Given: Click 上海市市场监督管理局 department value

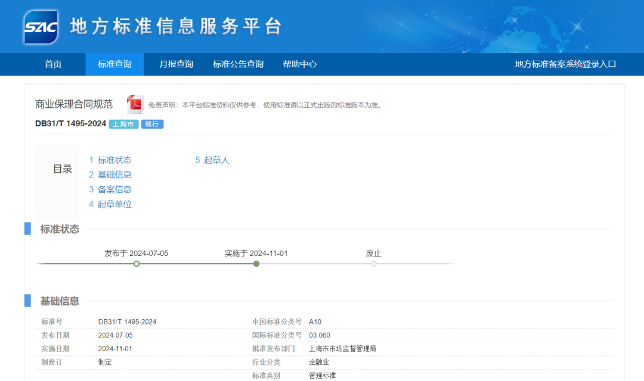Looking at the screenshot, I should pyautogui.click(x=342, y=349).
